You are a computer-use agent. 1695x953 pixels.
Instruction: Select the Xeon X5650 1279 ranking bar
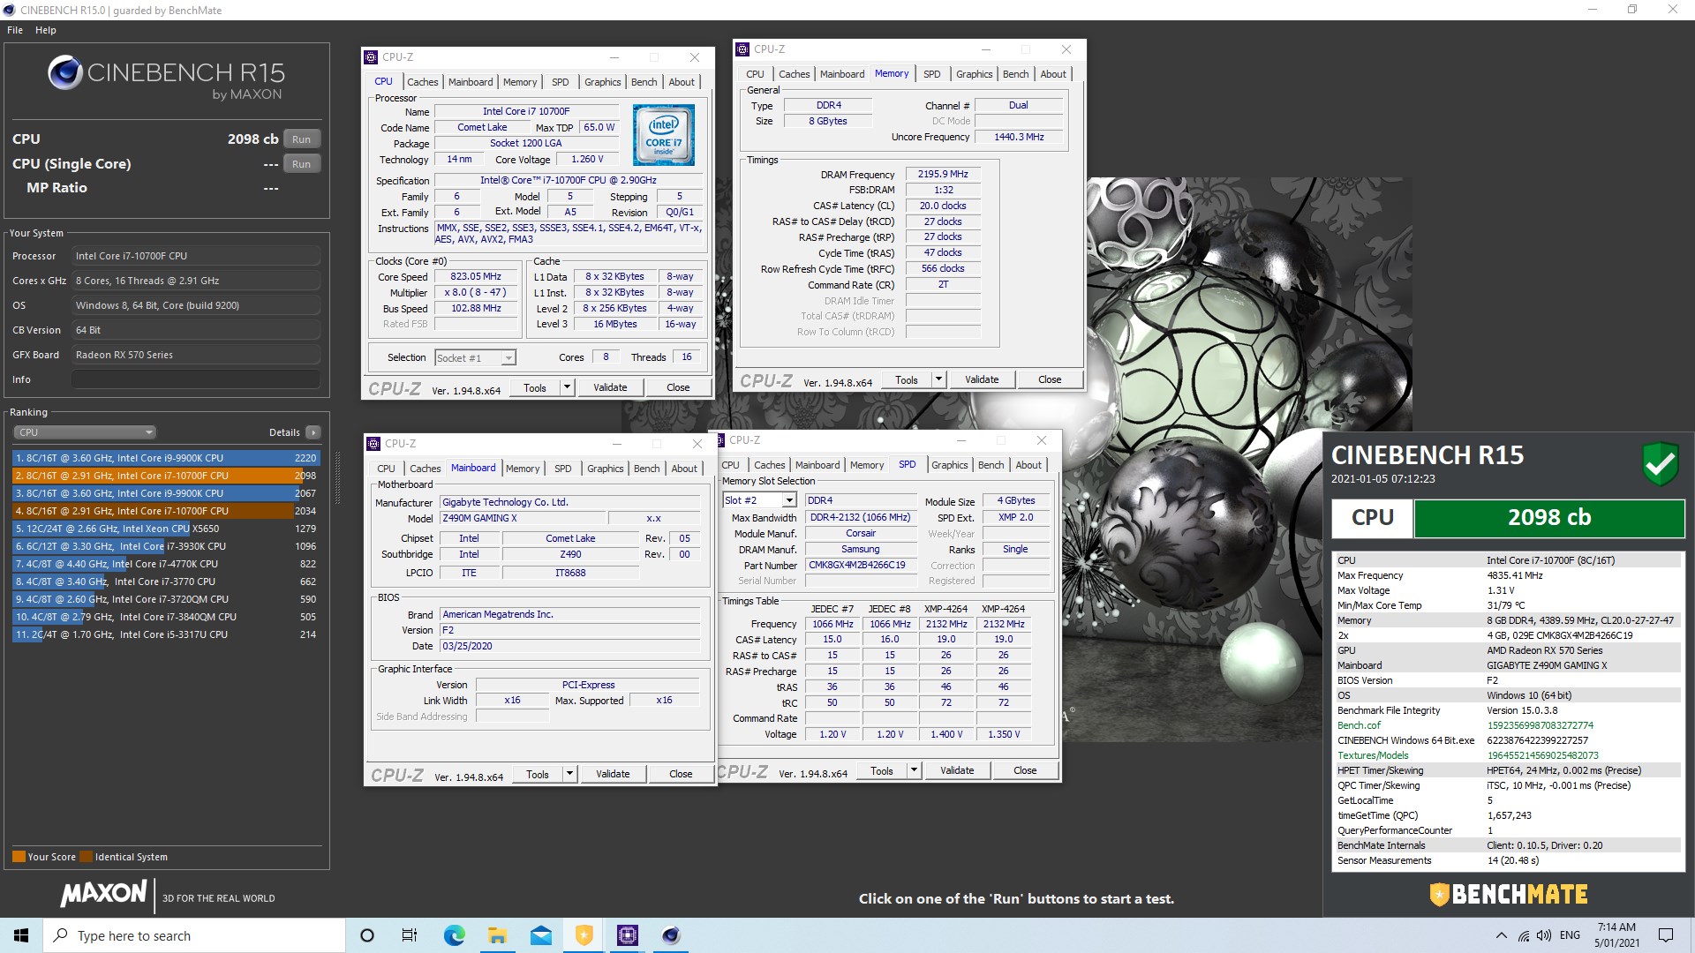165,529
